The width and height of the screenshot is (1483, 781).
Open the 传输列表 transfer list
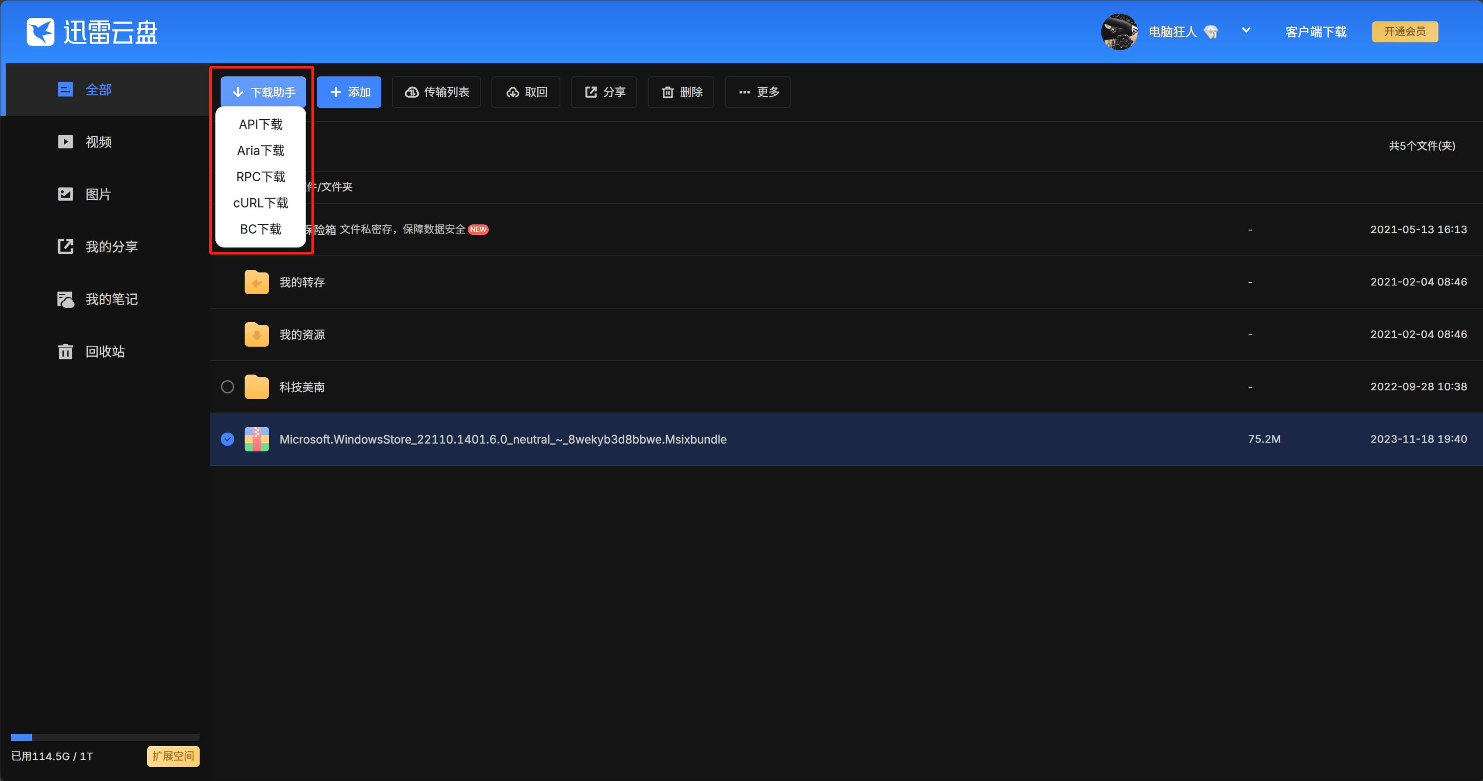pos(436,92)
